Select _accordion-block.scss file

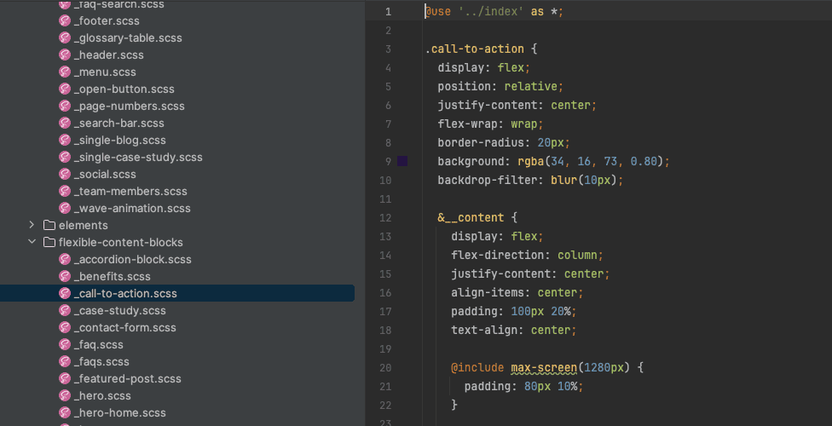tap(133, 259)
